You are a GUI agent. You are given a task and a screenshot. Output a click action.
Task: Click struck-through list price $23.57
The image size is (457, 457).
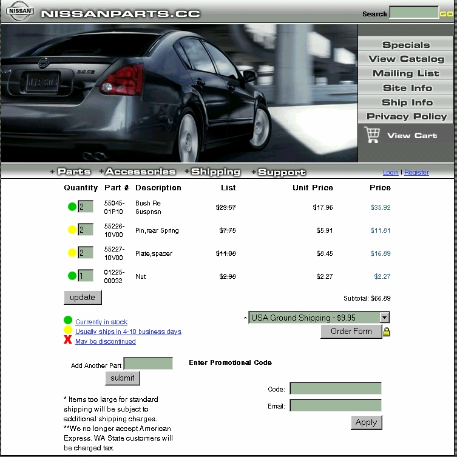pos(226,207)
